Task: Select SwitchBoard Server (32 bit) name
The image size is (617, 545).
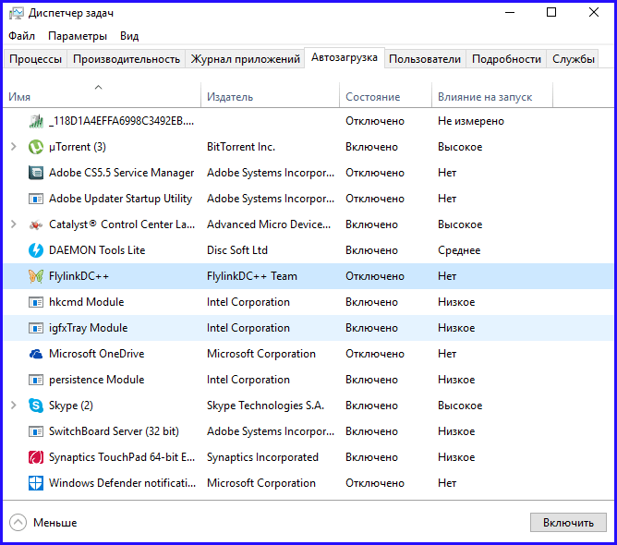Action: point(114,431)
